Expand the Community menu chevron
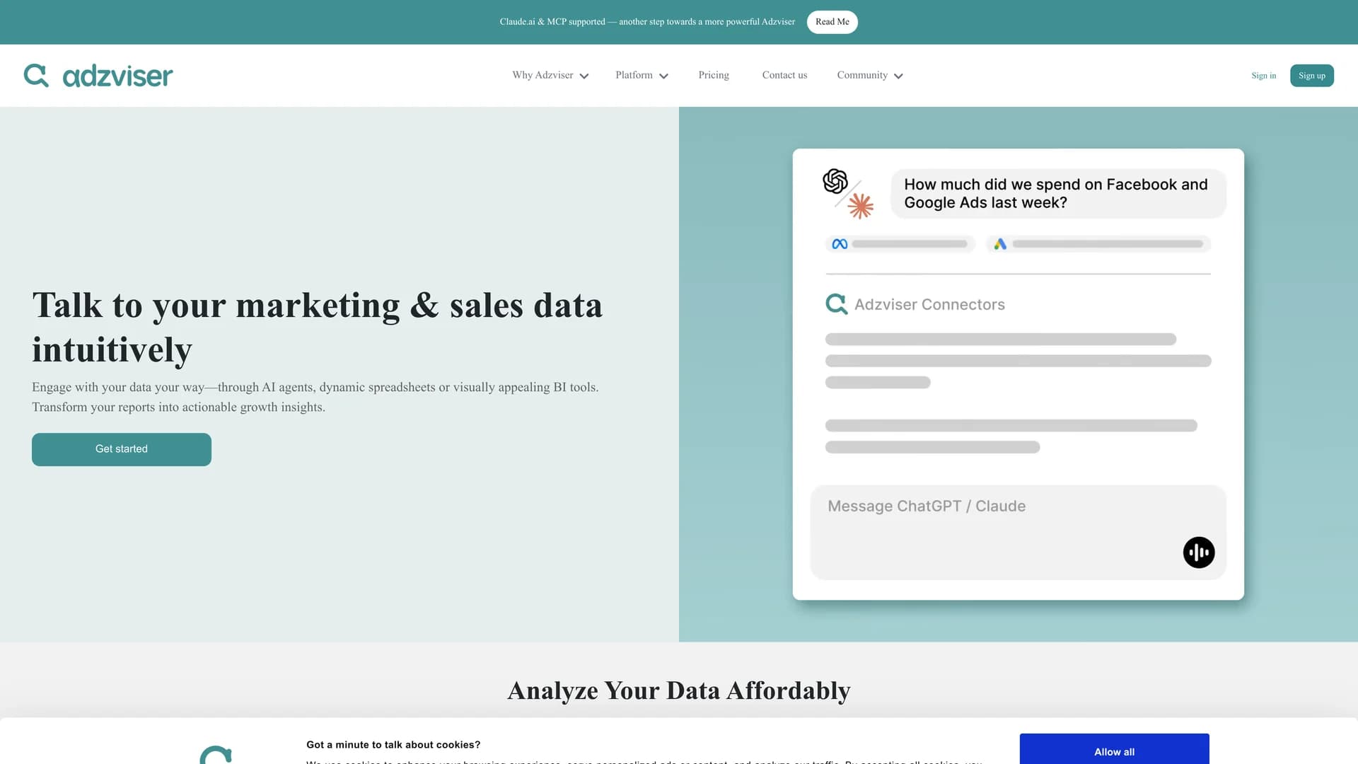The width and height of the screenshot is (1358, 764). pyautogui.click(x=898, y=76)
